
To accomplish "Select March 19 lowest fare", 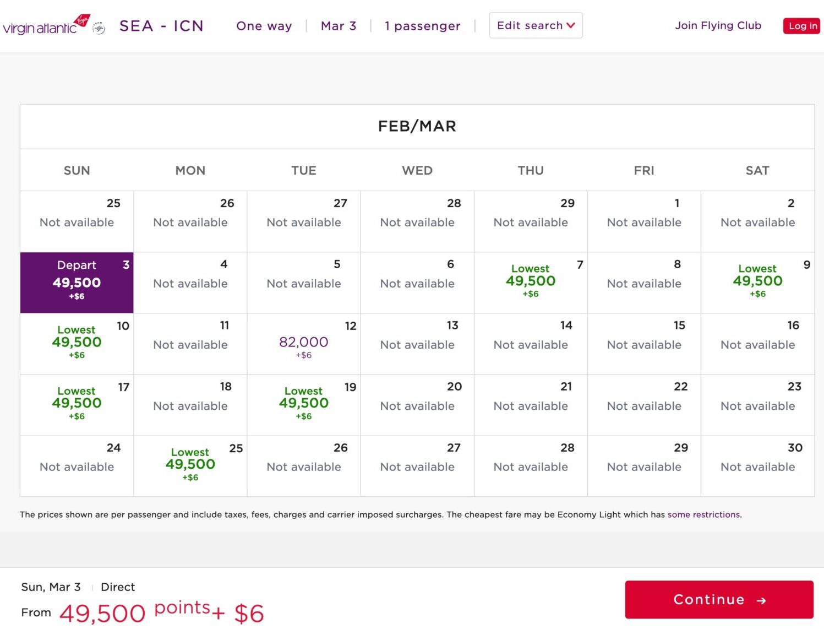I will click(304, 404).
